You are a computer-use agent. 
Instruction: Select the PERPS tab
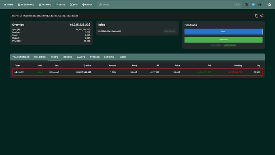click(54, 57)
